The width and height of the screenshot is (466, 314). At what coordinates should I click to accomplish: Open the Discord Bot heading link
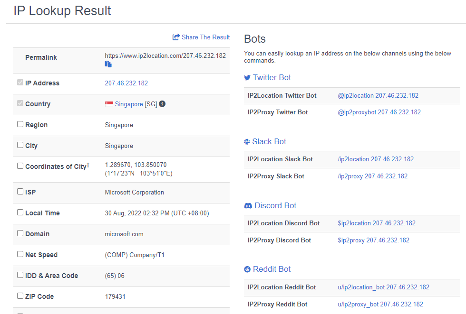(x=275, y=205)
